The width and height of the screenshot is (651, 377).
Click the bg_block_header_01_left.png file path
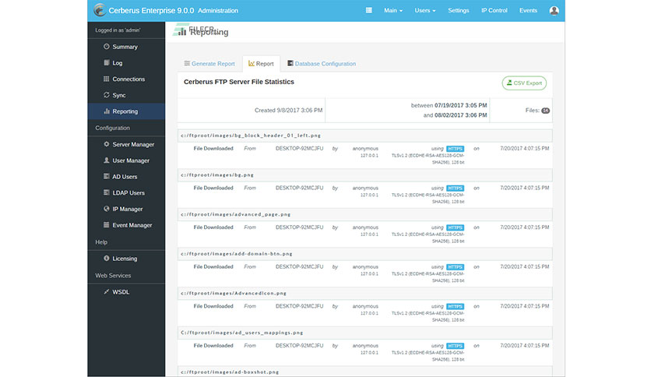tap(251, 136)
